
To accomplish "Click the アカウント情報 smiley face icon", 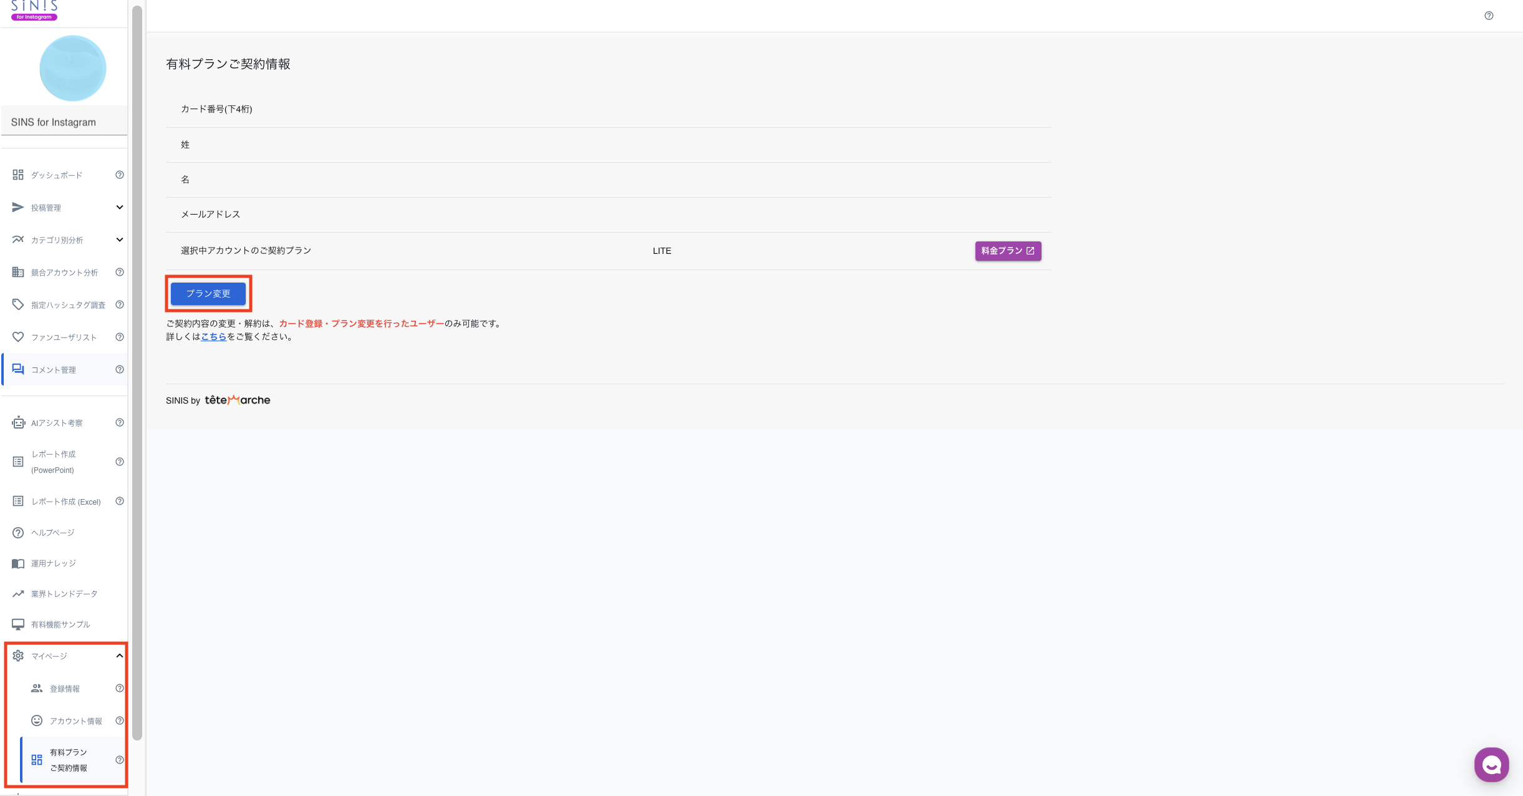I will tap(37, 721).
